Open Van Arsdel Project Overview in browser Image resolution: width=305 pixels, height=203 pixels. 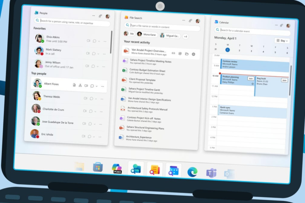[x=194, y=54]
